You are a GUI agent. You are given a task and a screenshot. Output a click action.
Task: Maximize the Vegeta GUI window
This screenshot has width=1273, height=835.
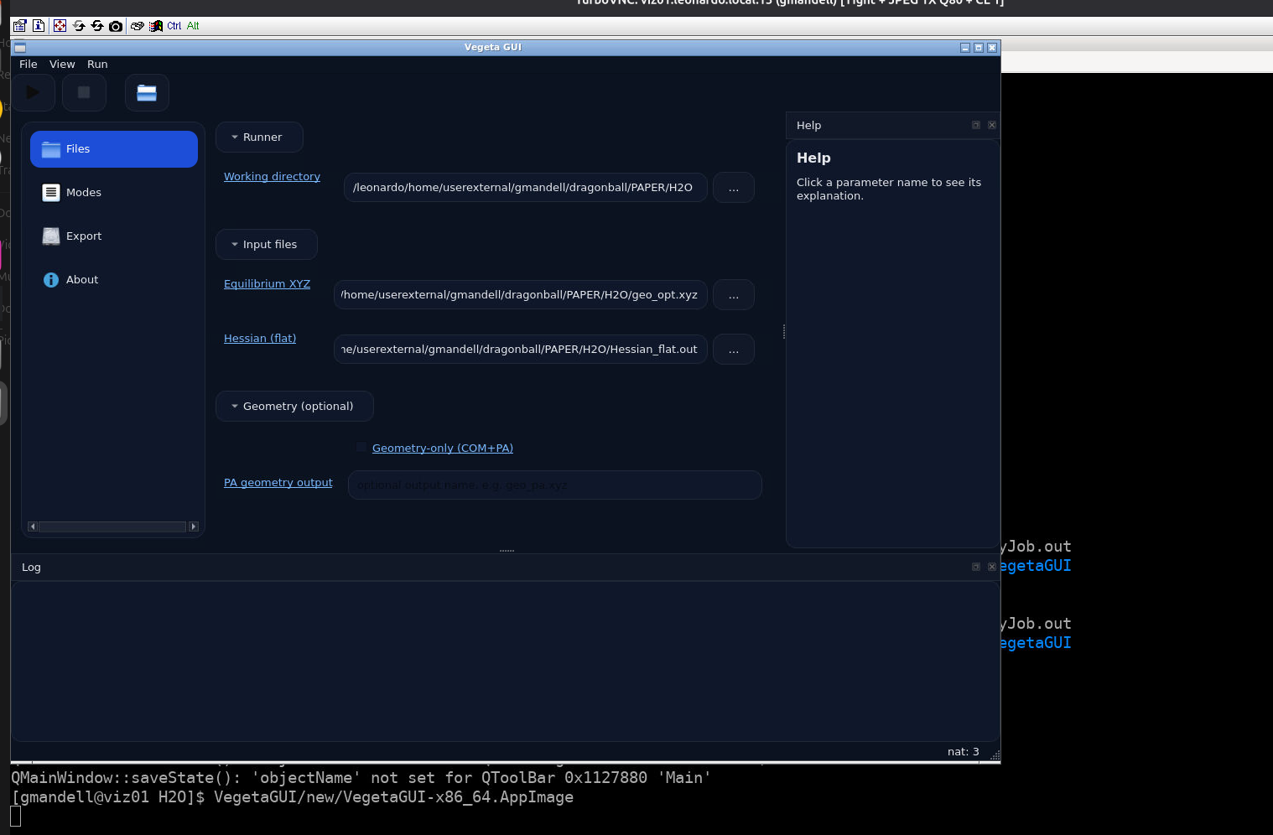(x=979, y=48)
